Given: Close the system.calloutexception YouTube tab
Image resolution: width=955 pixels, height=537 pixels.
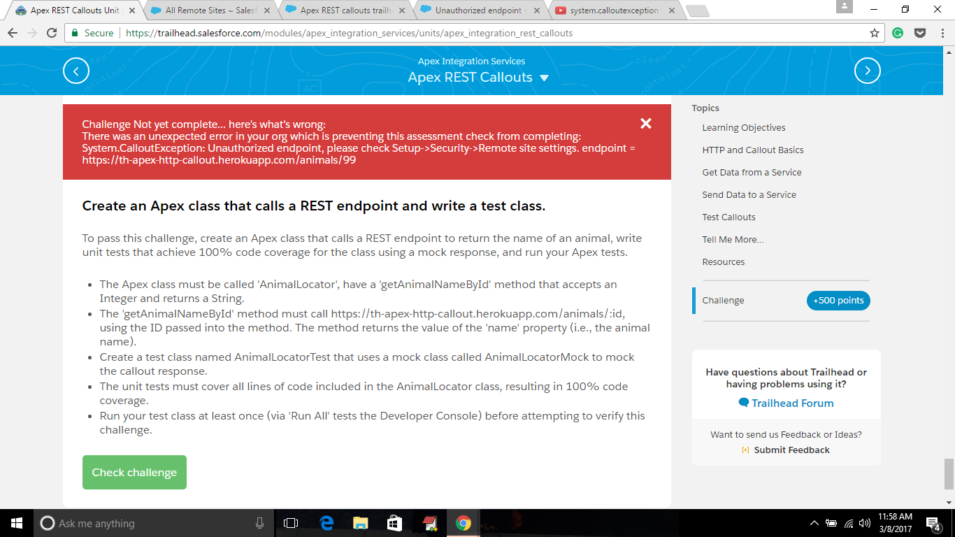Looking at the screenshot, I should click(671, 10).
